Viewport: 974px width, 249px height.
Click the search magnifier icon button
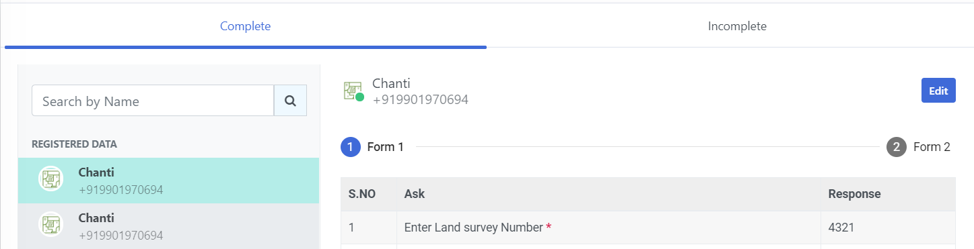(x=290, y=101)
